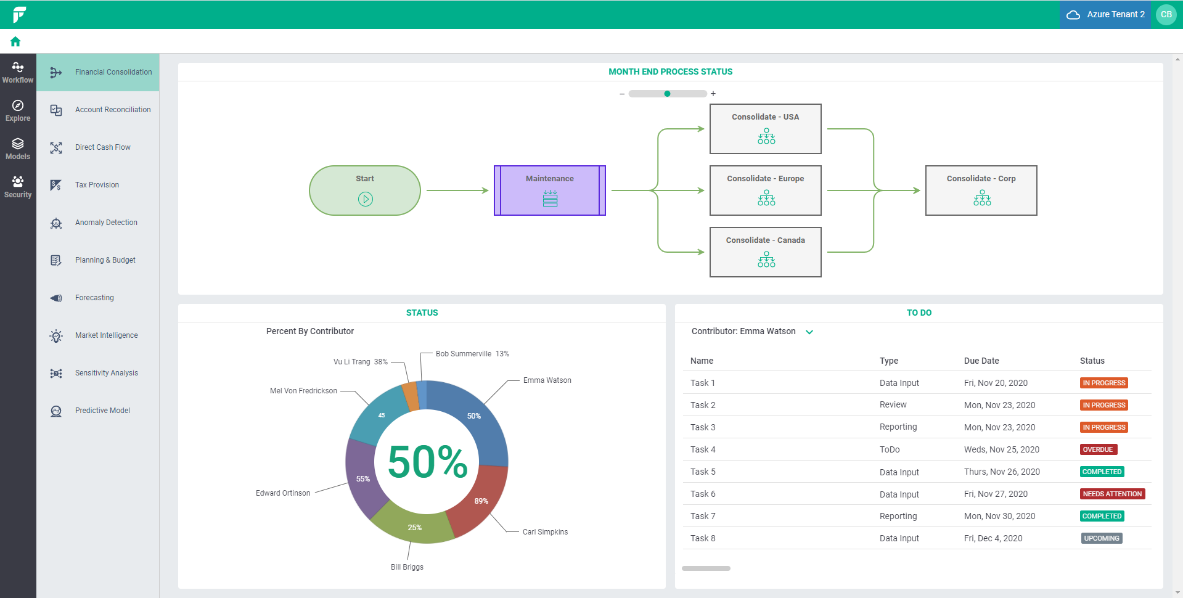Open the Workflow section in left rail
The height and width of the screenshot is (598, 1183).
tap(18, 72)
